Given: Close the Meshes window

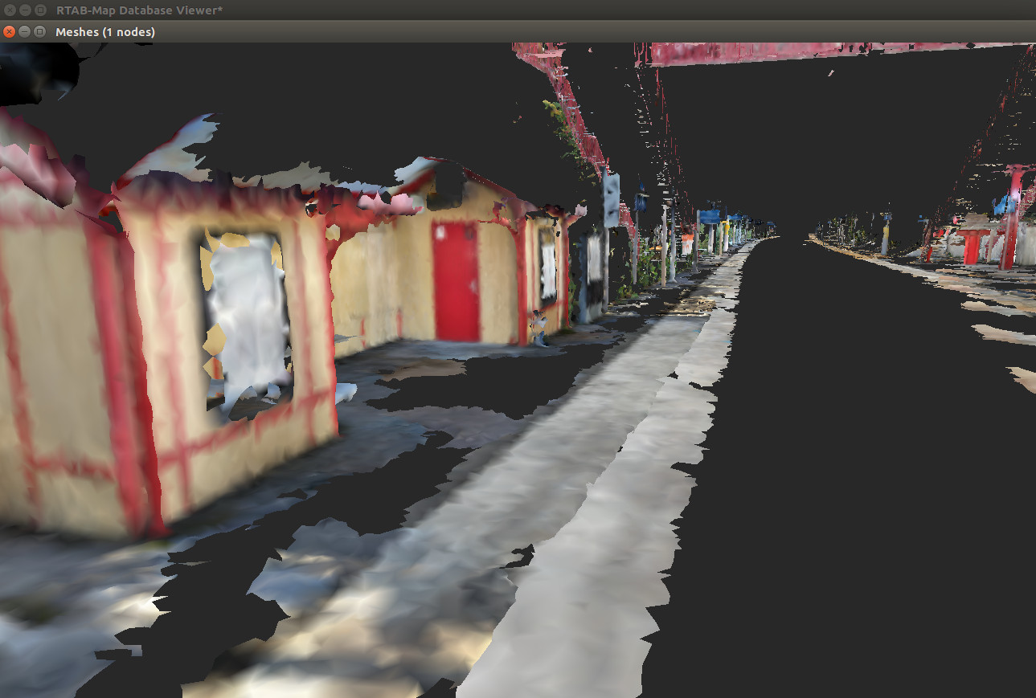Looking at the screenshot, I should pos(10,31).
